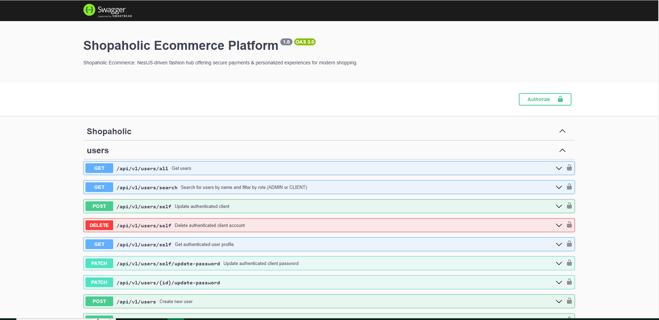Select the Shopaholic tag heading
The height and width of the screenshot is (320, 659).
pyautogui.click(x=109, y=131)
